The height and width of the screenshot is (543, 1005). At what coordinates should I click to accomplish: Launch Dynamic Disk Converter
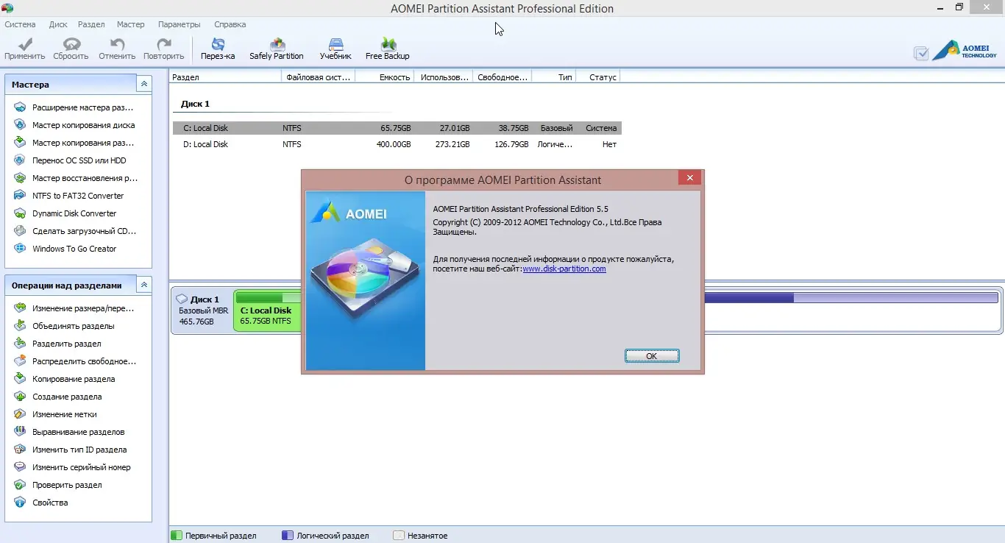coord(65,213)
